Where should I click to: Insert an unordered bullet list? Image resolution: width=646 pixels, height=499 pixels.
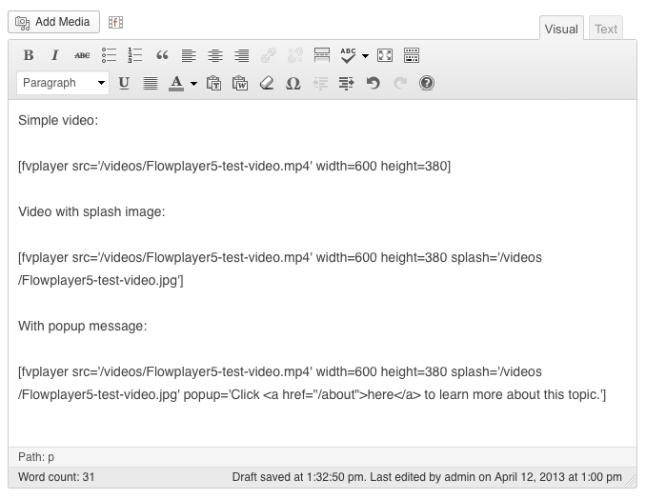(109, 55)
